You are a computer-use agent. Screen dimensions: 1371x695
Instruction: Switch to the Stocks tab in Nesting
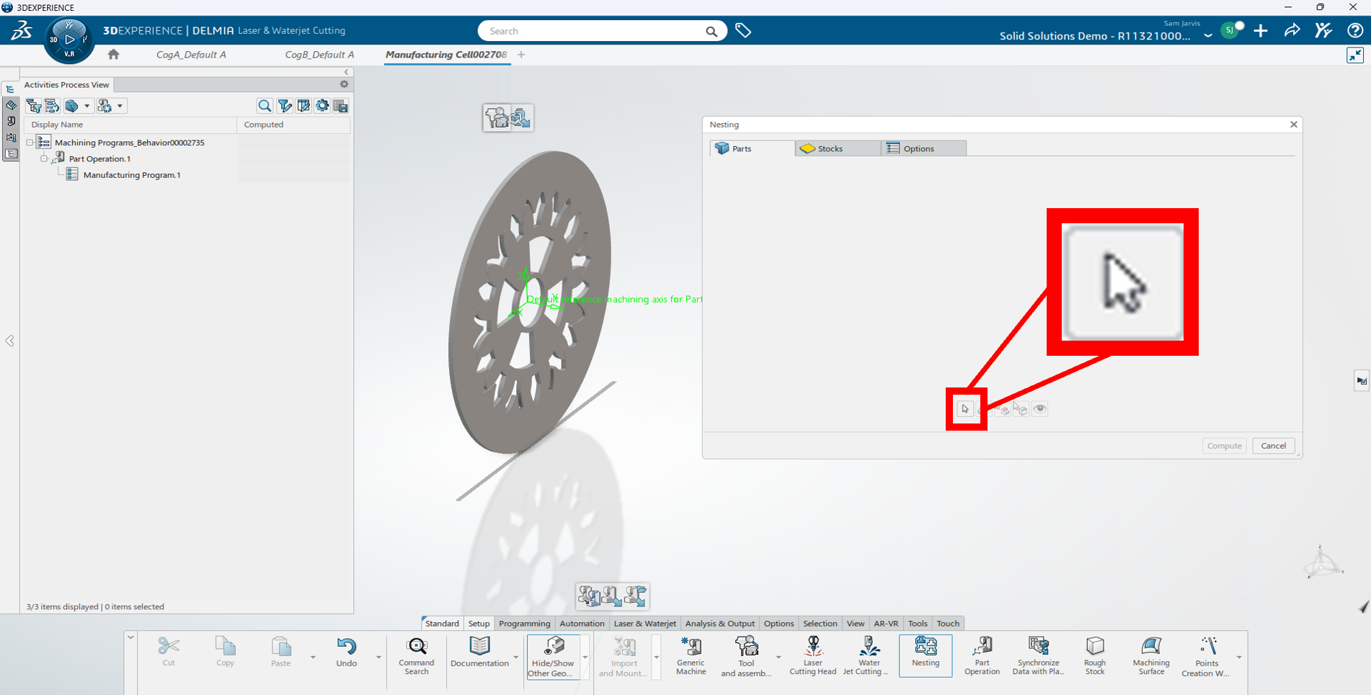click(x=838, y=148)
